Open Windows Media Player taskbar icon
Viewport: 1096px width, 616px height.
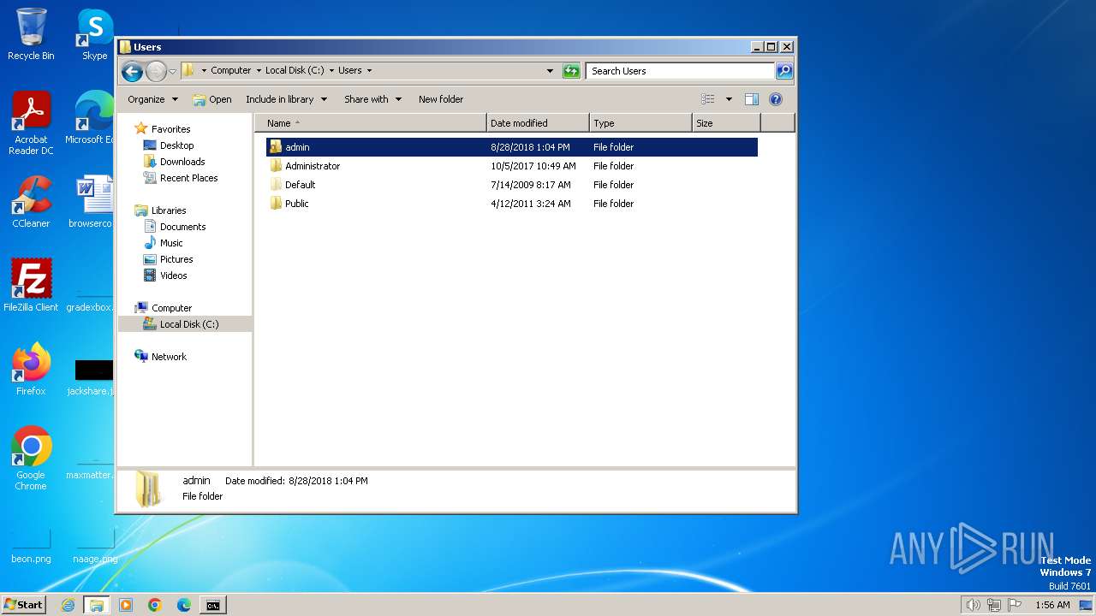[x=126, y=605]
